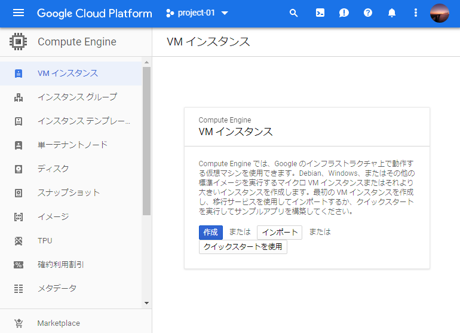Viewport: 460px width, 333px height.
Task: Click the イメージ icon
Action: [x=19, y=217]
